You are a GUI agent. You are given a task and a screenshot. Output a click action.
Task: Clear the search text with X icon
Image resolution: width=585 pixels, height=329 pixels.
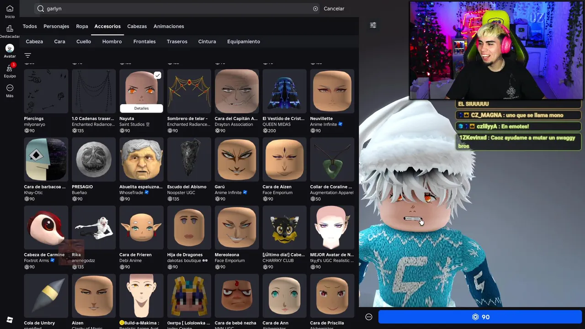(315, 9)
